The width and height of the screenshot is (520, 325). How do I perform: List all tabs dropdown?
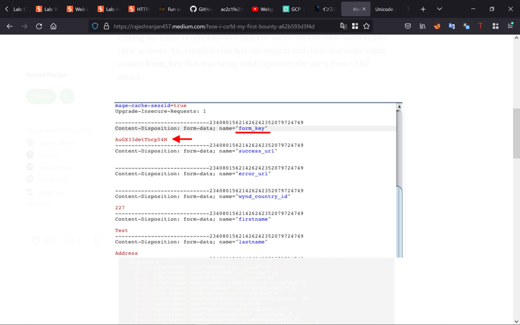[x=439, y=9]
